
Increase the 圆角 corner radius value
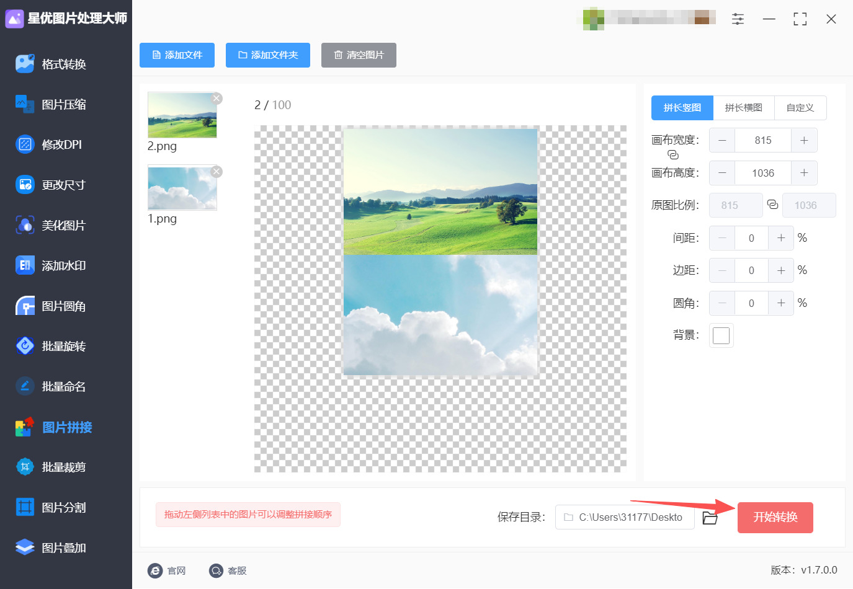tap(781, 303)
